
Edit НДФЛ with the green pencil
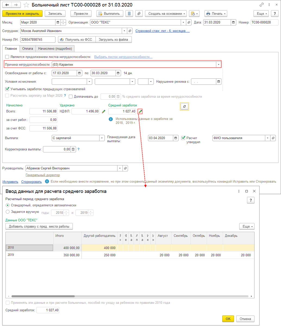click(104, 111)
